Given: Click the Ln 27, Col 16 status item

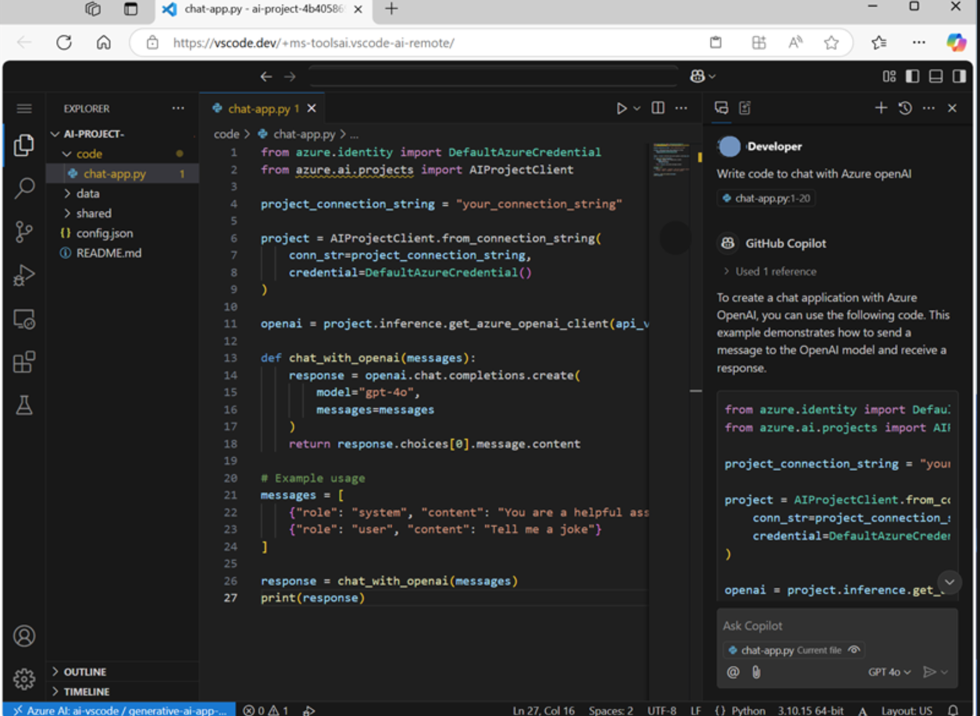Looking at the screenshot, I should pyautogui.click(x=543, y=710).
